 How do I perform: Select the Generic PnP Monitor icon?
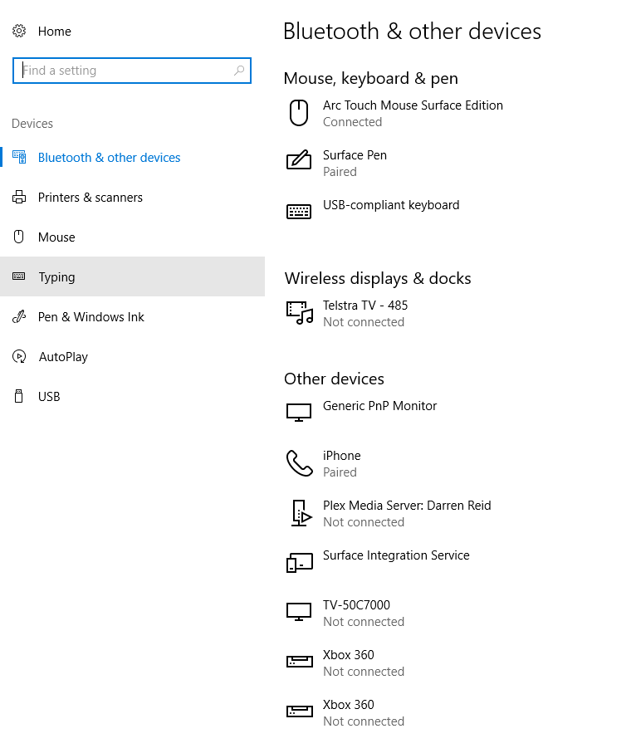coord(299,413)
